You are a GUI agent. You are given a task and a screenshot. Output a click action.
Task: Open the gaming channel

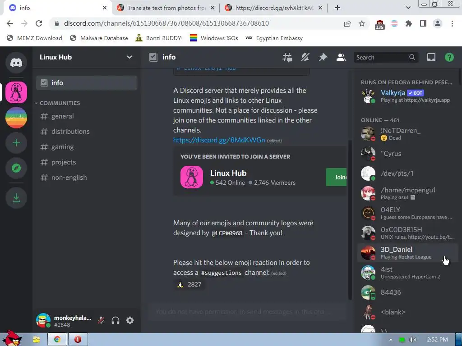[87, 147]
